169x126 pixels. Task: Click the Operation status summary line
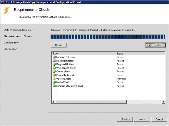tap(93, 30)
